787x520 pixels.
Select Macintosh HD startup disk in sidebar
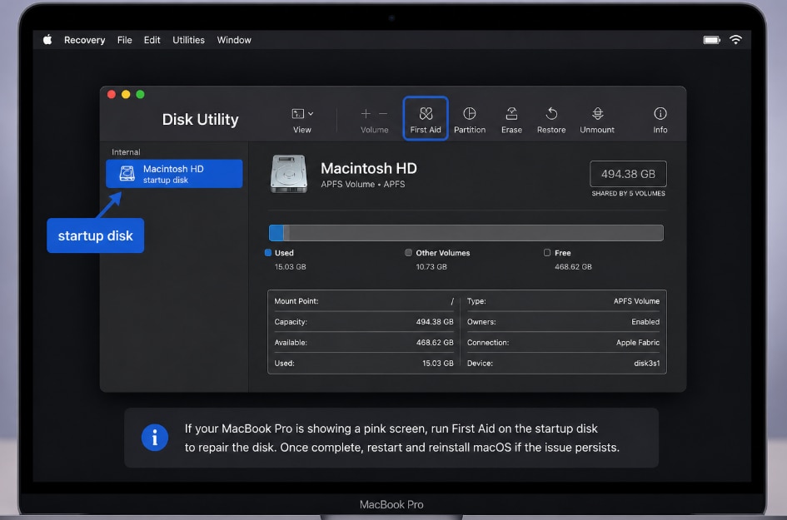(x=174, y=174)
